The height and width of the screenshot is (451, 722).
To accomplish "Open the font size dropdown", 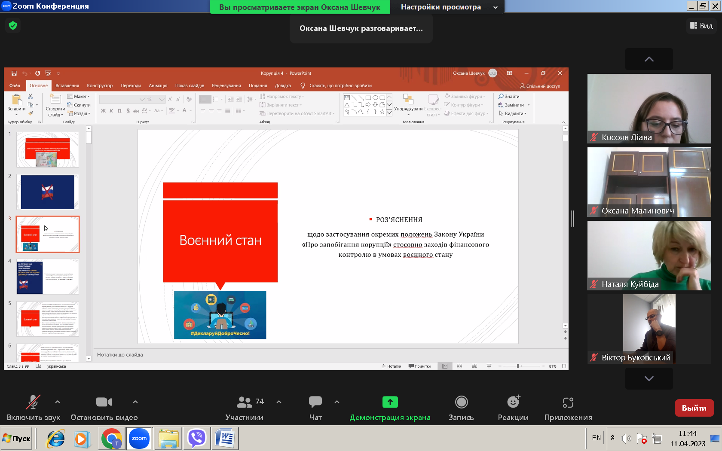I will 162,99.
